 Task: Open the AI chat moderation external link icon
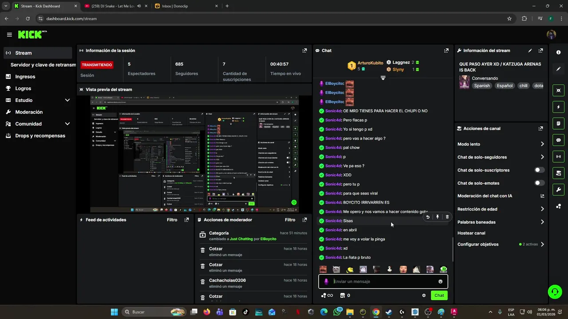(542, 196)
